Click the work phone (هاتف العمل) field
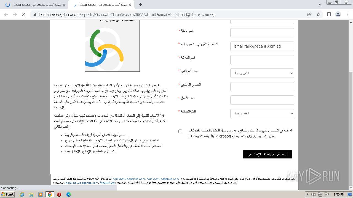Screen dimensions: 353x198 (x=262, y=100)
